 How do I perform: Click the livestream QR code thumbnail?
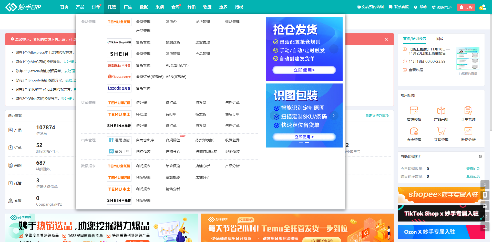pyautogui.click(x=468, y=59)
